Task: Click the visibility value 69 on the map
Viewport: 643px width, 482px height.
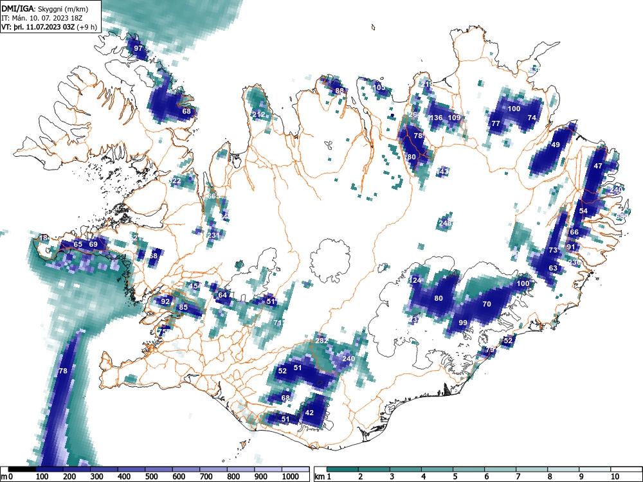Action: [x=93, y=244]
